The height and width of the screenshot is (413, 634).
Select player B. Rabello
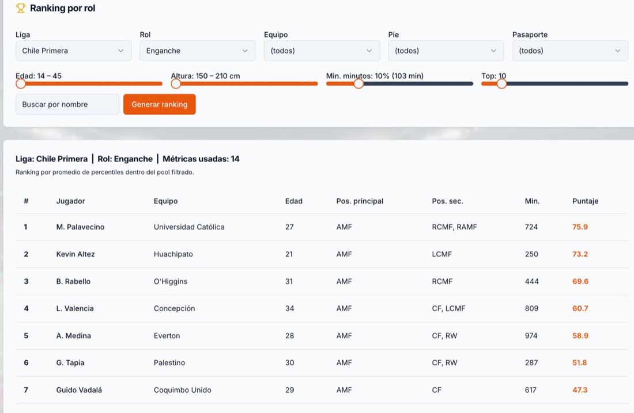click(73, 281)
